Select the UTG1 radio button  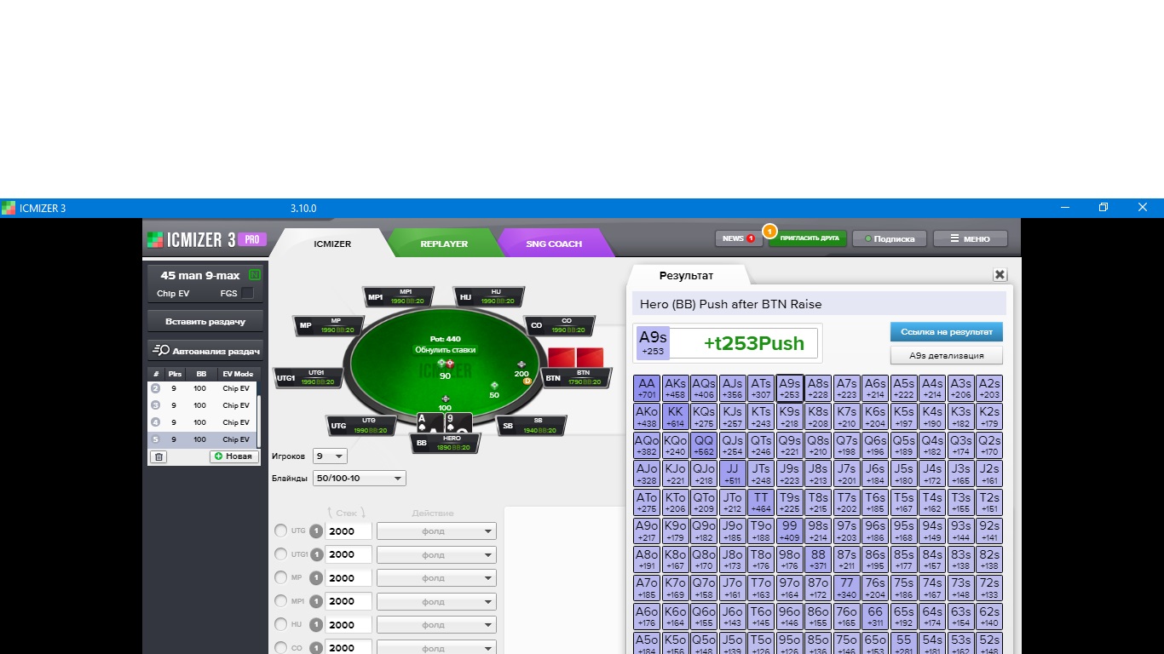point(280,554)
